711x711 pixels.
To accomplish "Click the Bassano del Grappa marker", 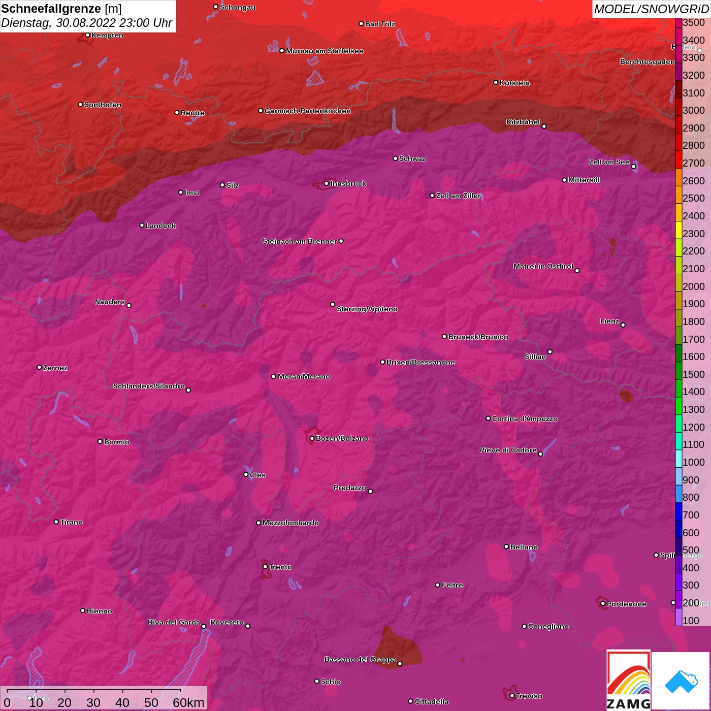I will (400, 664).
